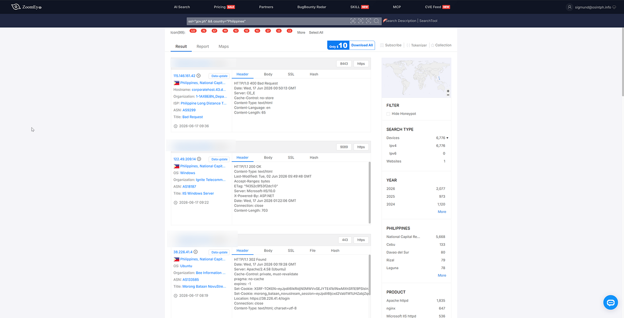
Task: Open Body tab of 115.146.161.42 result
Action: point(268,74)
